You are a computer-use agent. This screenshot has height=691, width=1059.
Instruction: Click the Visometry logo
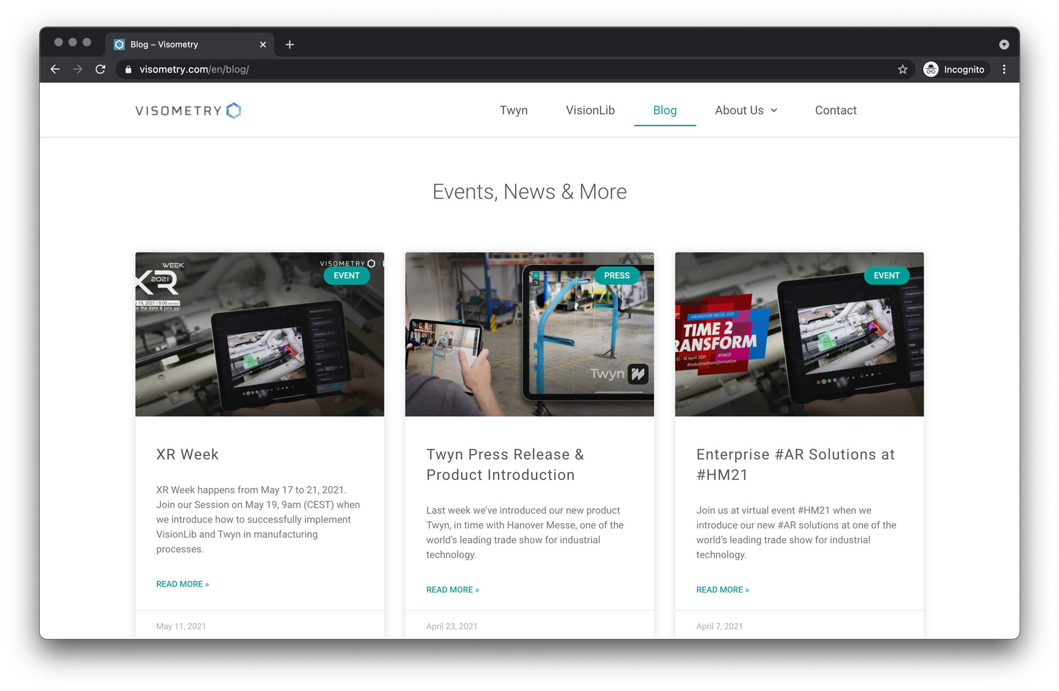[188, 110]
